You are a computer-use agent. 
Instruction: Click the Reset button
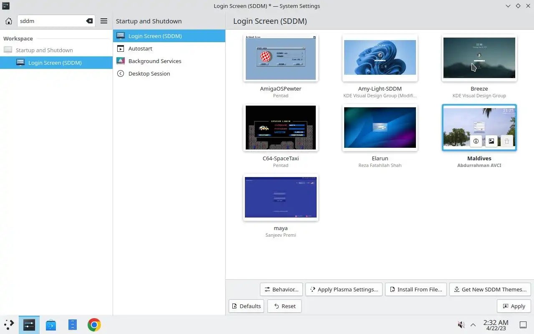point(285,306)
